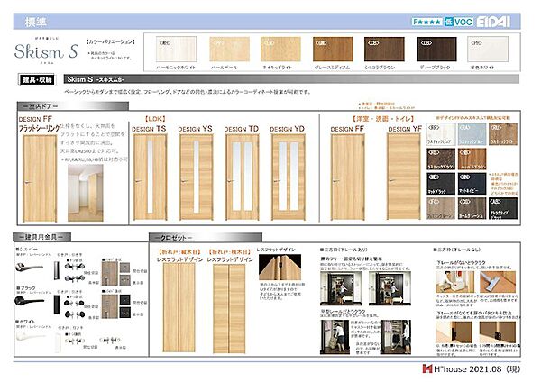
Task: Pick the ハーモニックホワイト color swatch
Action: (x=177, y=50)
